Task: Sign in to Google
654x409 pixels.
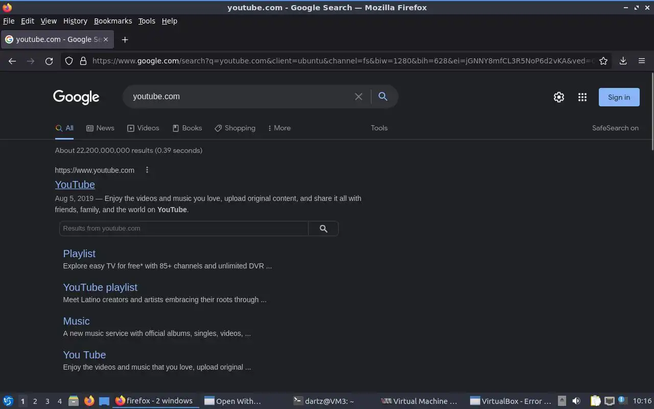Action: [619, 97]
